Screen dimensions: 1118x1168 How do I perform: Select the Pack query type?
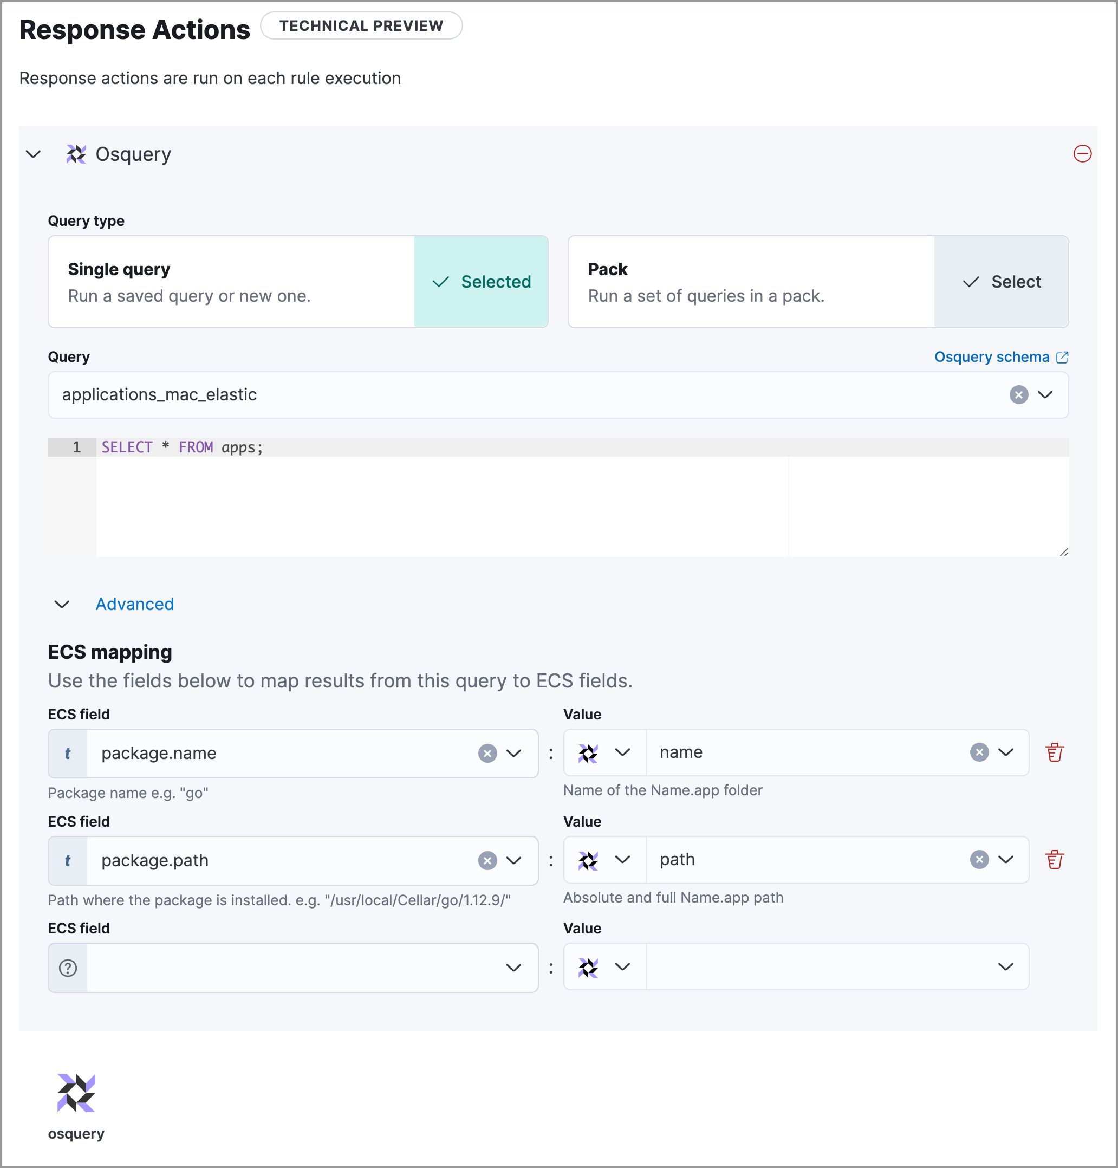pos(1001,281)
